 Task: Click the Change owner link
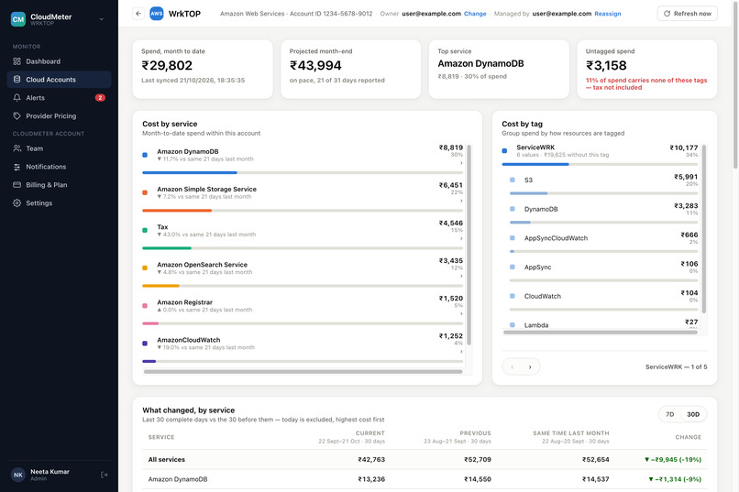click(475, 14)
